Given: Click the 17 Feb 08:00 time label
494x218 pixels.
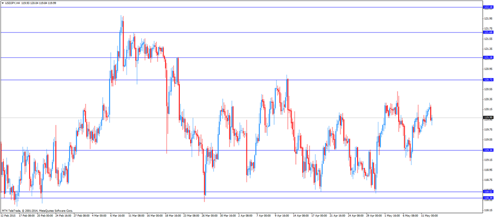Looking at the screenshot, I should point(27,216).
